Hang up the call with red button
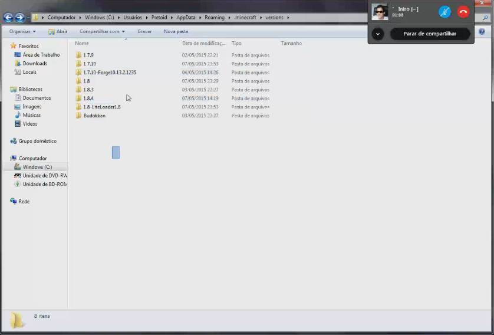494x335 pixels. click(463, 12)
